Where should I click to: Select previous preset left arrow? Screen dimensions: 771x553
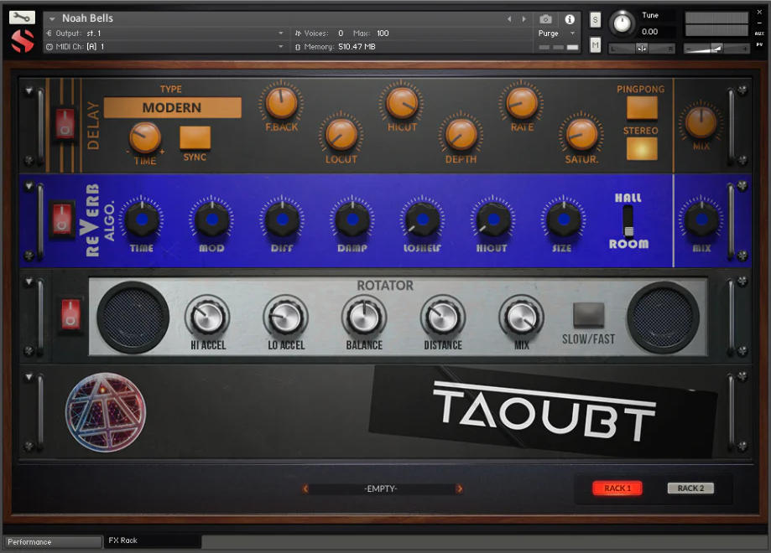tap(305, 488)
